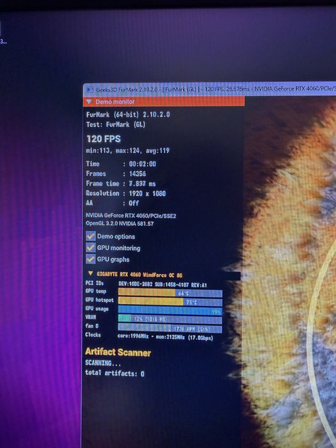The image size is (336, 448).
Task: Click the VRAM 12% usage bar
Action: [170, 319]
